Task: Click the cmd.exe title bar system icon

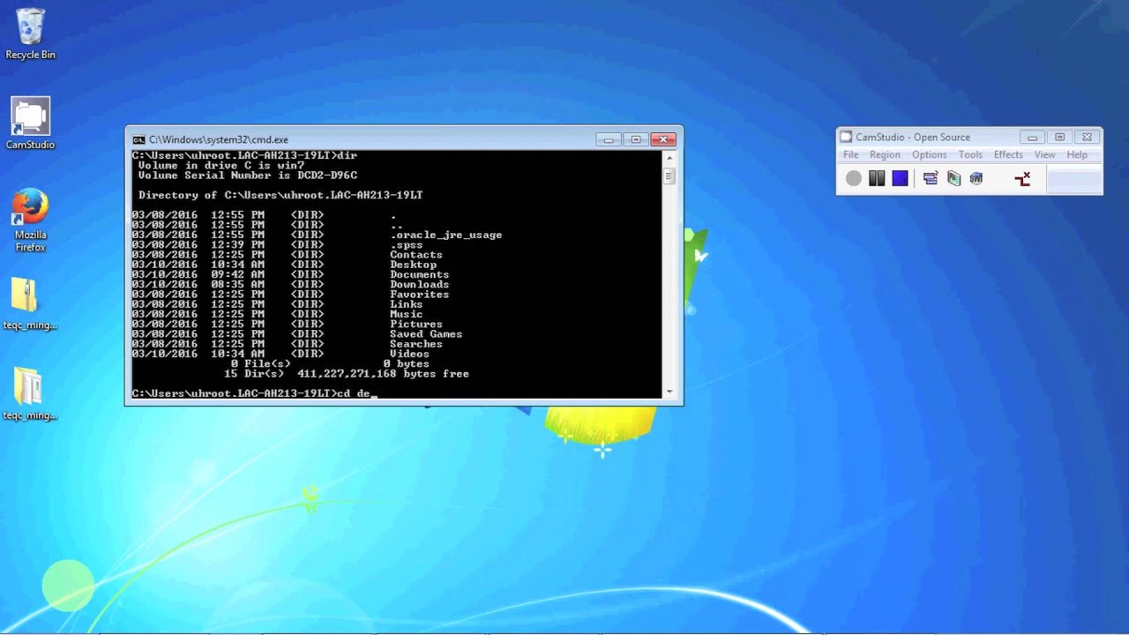Action: pos(138,139)
